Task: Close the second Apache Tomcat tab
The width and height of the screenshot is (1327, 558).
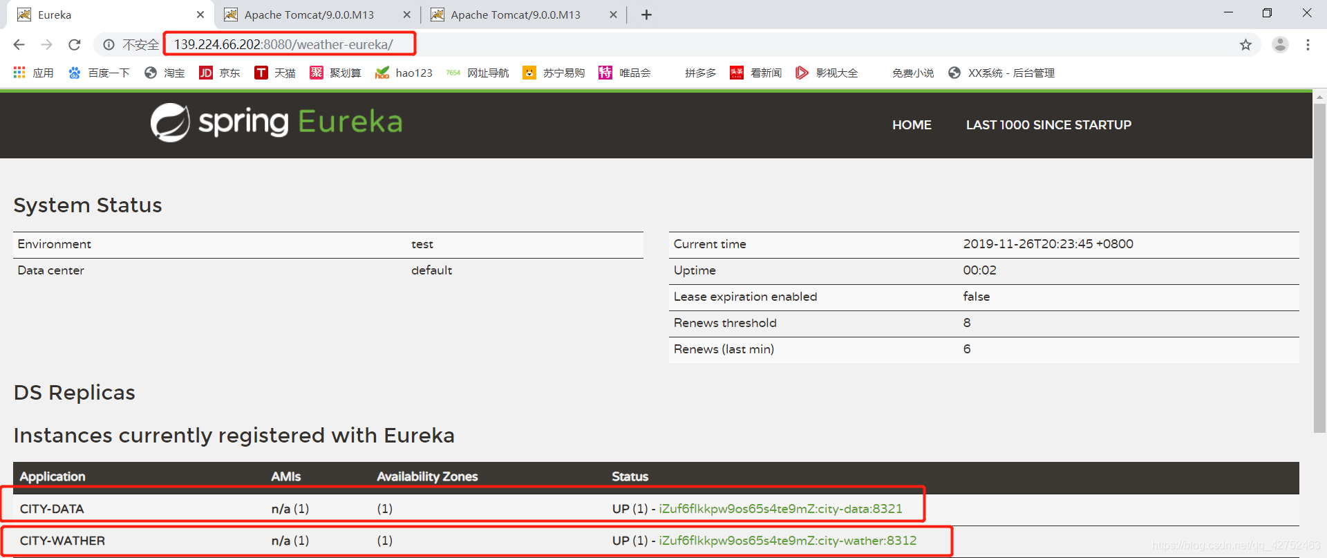Action: (613, 15)
